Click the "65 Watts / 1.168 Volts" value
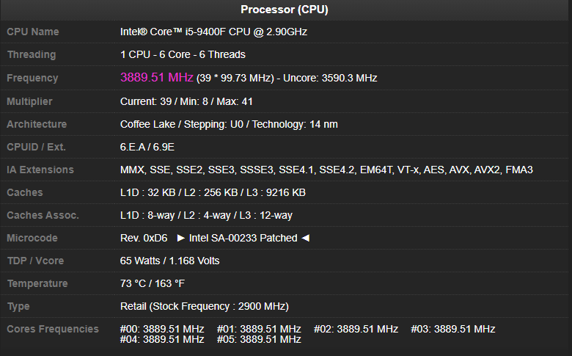This screenshot has height=356, width=572. coord(169,261)
